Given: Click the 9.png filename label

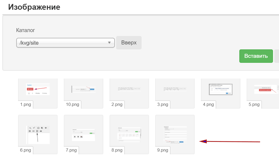Looking at the screenshot, I should tap(163, 150).
